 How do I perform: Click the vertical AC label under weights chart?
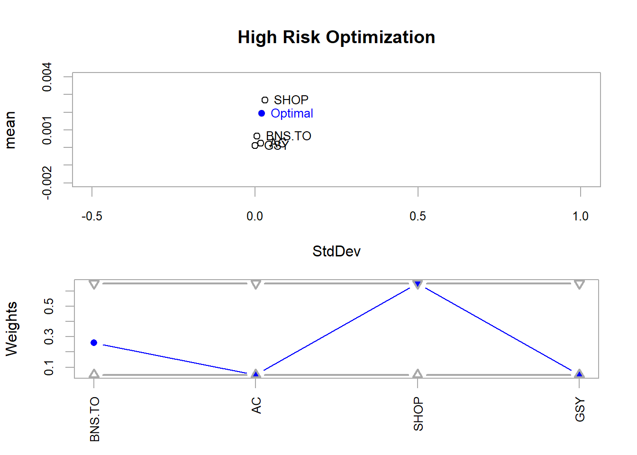256,406
